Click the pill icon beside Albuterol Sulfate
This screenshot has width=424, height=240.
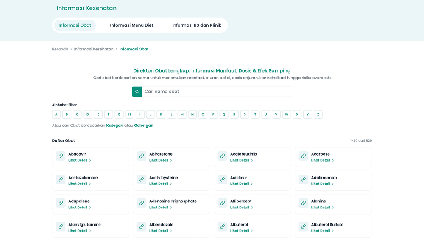304,227
